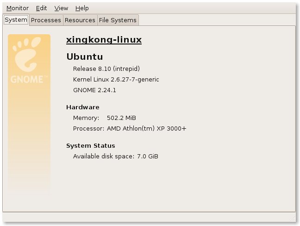
Task: Click the window resize grip in status bar
Action: [293, 219]
